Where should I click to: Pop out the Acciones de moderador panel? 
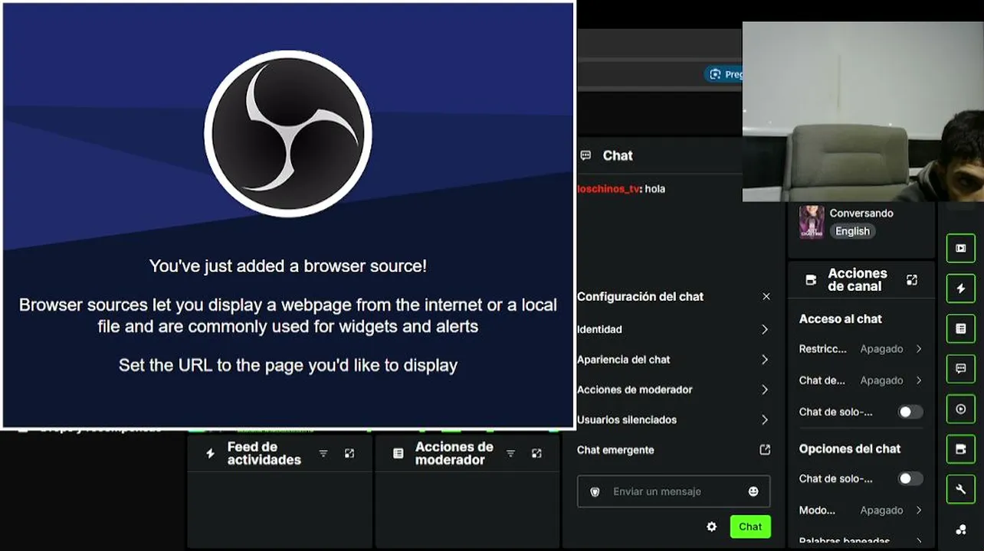(x=536, y=454)
